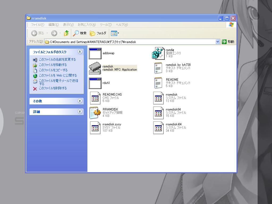The image size is (272, 204).
Task: Open the 編集(E) menu
Action: [x=54, y=25]
